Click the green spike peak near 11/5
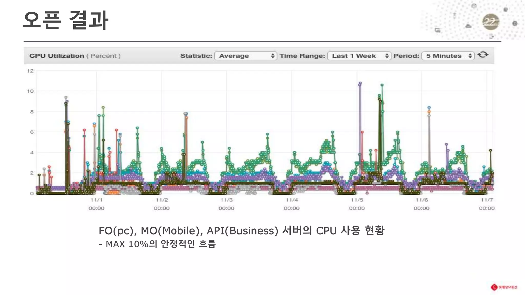 click(x=382, y=85)
